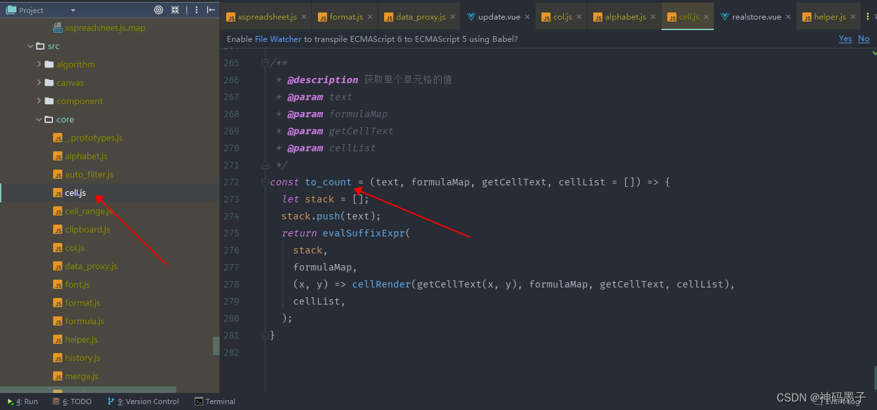877x410 pixels.
Task: Select format.js in project tree
Action: (x=77, y=303)
